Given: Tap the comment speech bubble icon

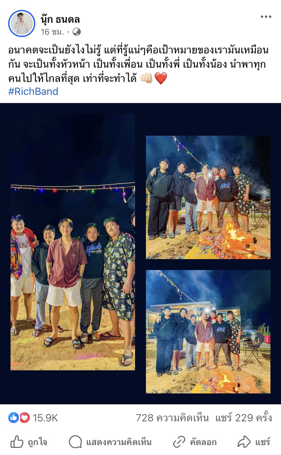Looking at the screenshot, I should tap(75, 442).
